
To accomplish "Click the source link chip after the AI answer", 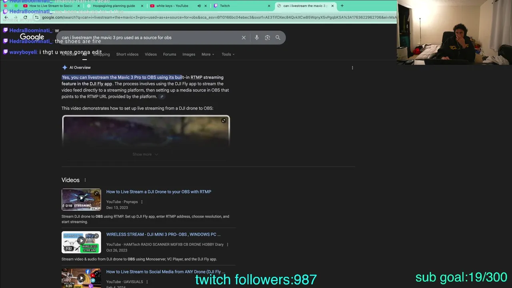I will coord(162,97).
